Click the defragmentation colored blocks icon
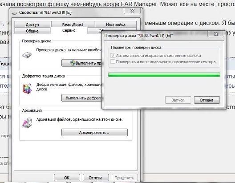235x183 pixels. click(x=27, y=89)
